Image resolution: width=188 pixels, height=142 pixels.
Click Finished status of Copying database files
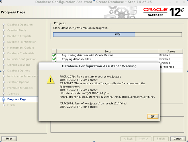click(x=165, y=59)
